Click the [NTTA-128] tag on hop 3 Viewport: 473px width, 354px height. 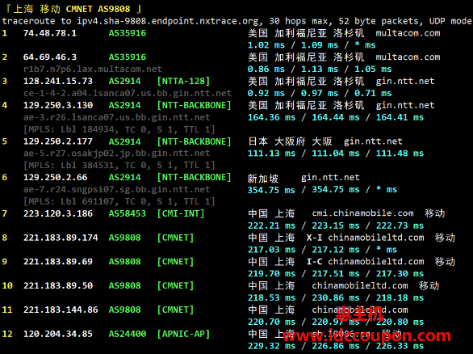coord(183,82)
